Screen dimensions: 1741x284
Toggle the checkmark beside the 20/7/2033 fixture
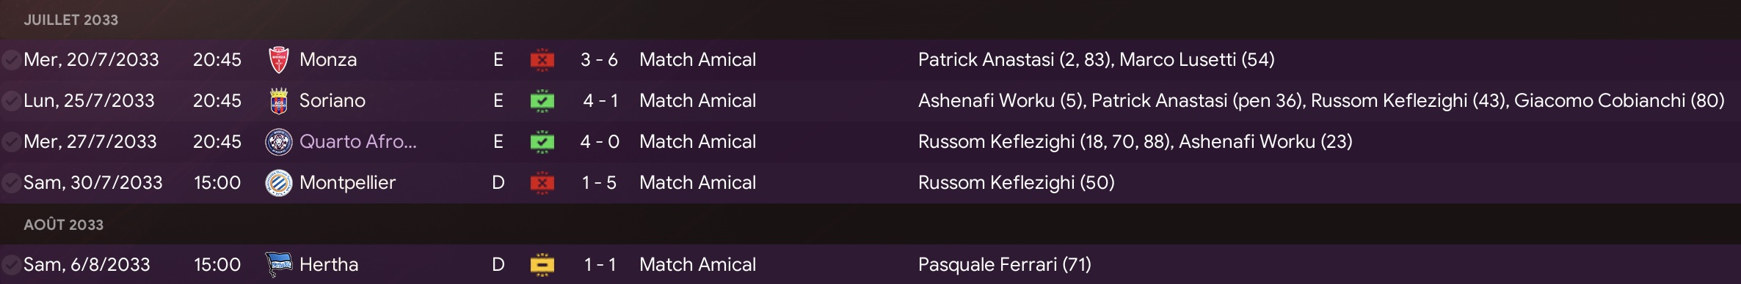(11, 60)
